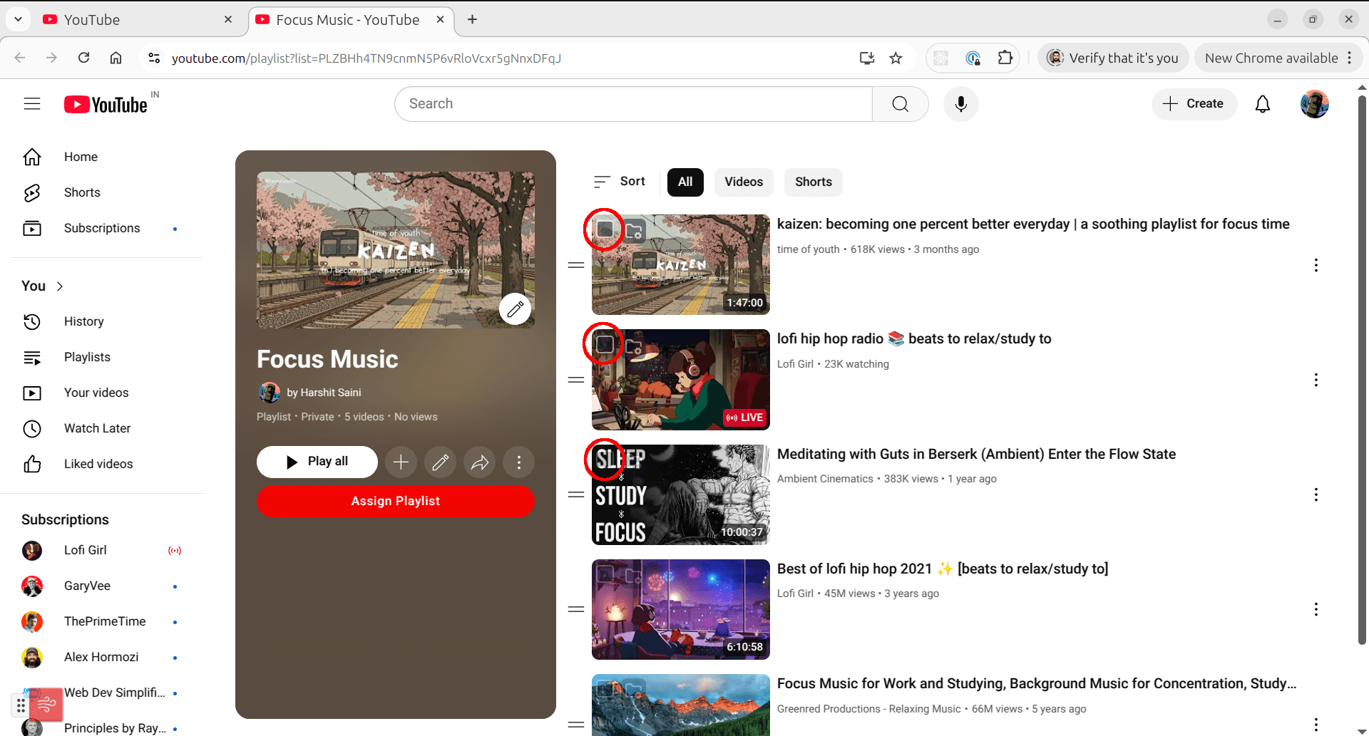Open more options for Meditating with Guts video
The width and height of the screenshot is (1369, 736).
point(1316,494)
